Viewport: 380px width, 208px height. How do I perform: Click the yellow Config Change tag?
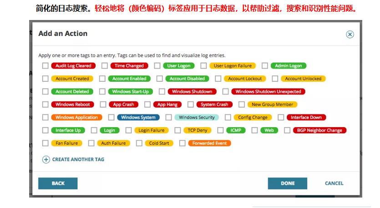pyautogui.click(x=253, y=118)
